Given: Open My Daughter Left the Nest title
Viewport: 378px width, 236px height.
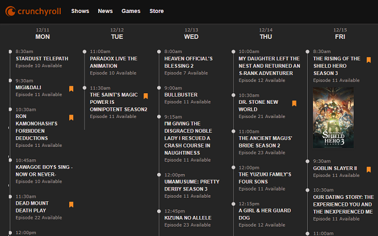Looking at the screenshot, I should click(269, 65).
